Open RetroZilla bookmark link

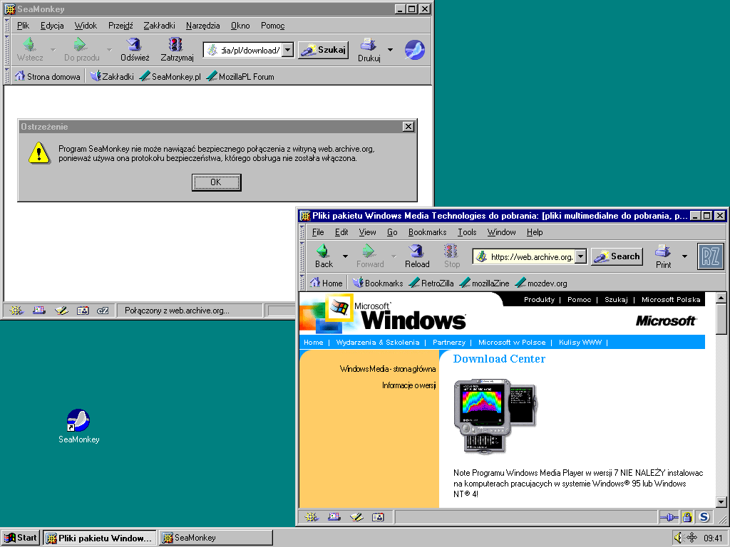(431, 283)
